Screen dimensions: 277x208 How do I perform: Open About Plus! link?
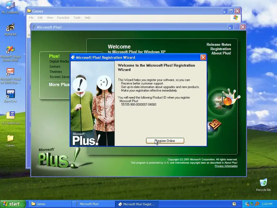(x=221, y=53)
